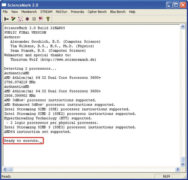
Task: Start the memory benchmark toolbar icon
Action: 13,19
